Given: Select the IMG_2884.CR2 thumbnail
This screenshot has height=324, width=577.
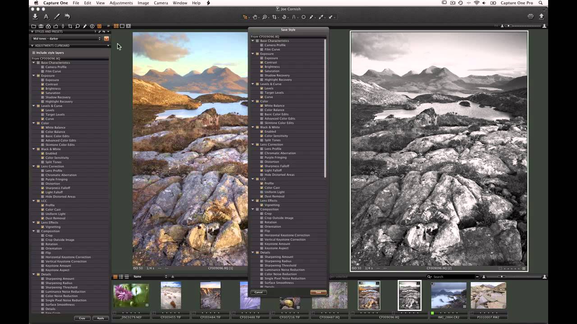Looking at the screenshot, I should click(449, 296).
